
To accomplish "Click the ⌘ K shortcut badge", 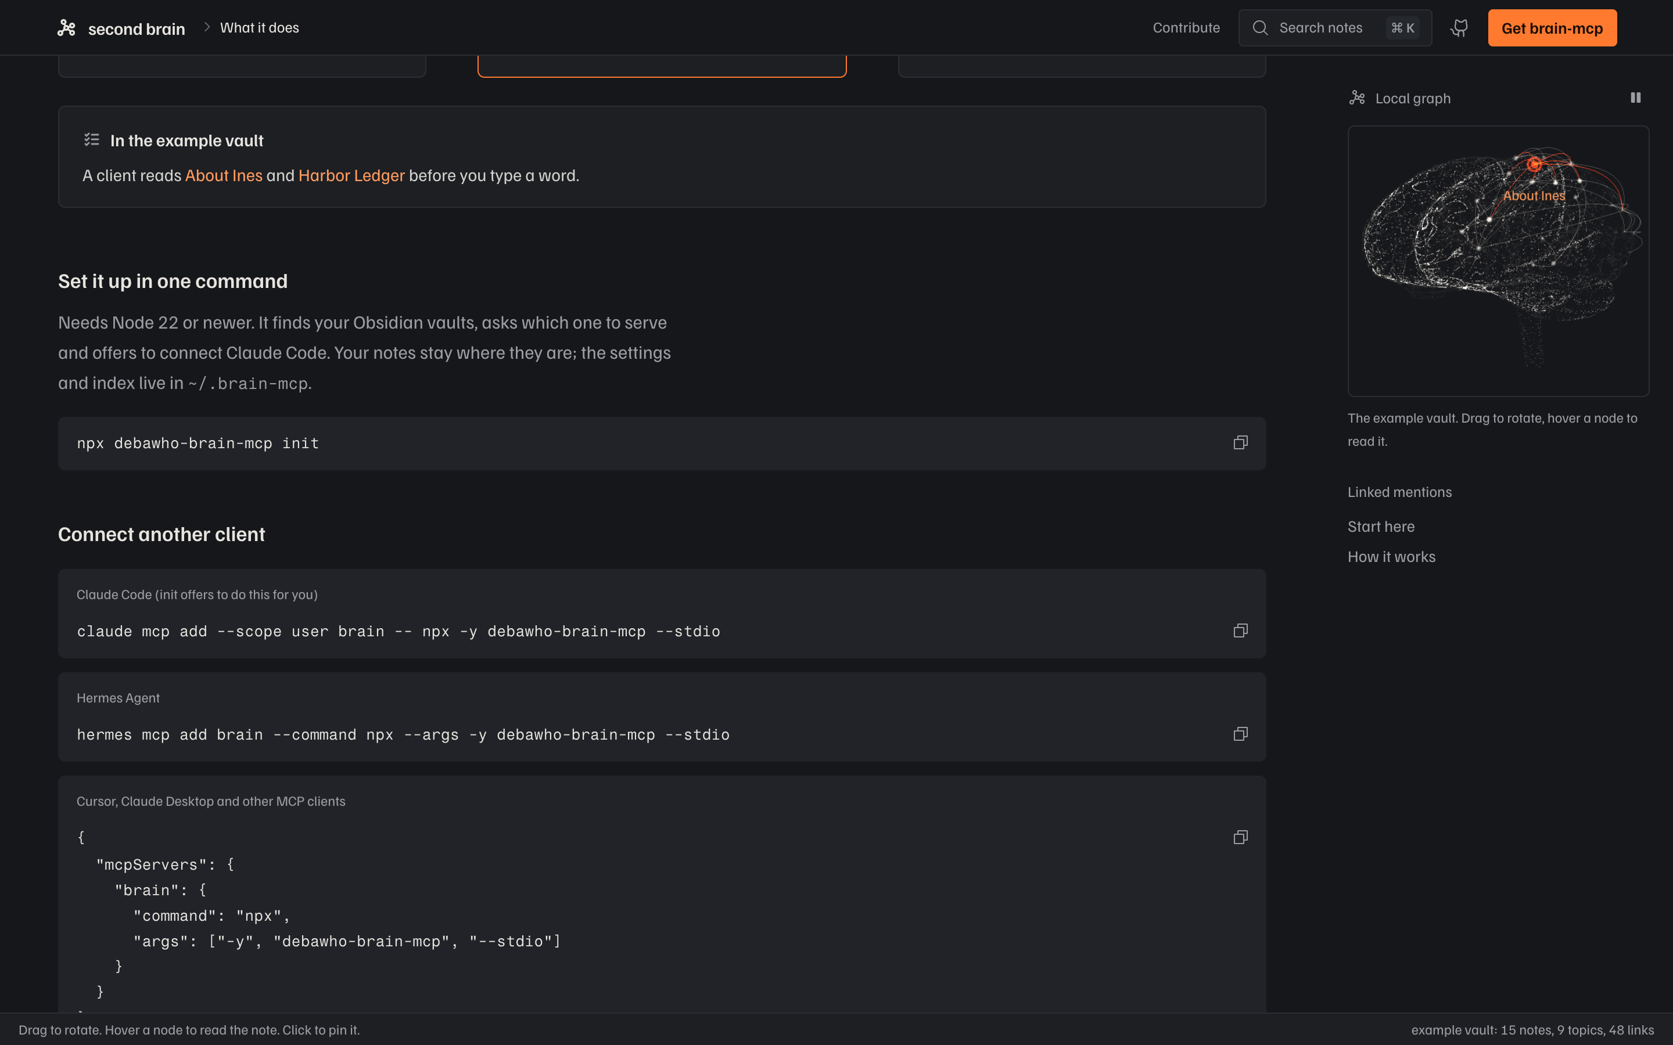I will tap(1402, 28).
